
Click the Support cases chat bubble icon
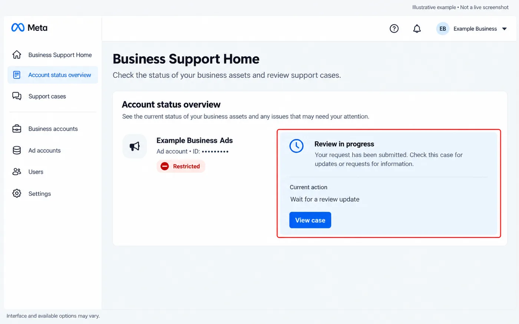coord(17,96)
